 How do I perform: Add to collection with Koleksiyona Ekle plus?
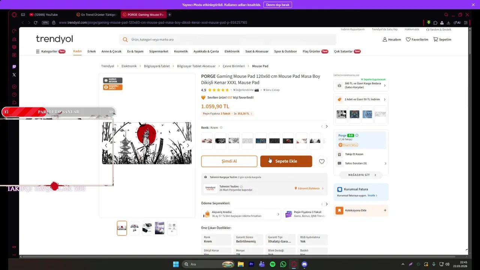tap(385, 210)
